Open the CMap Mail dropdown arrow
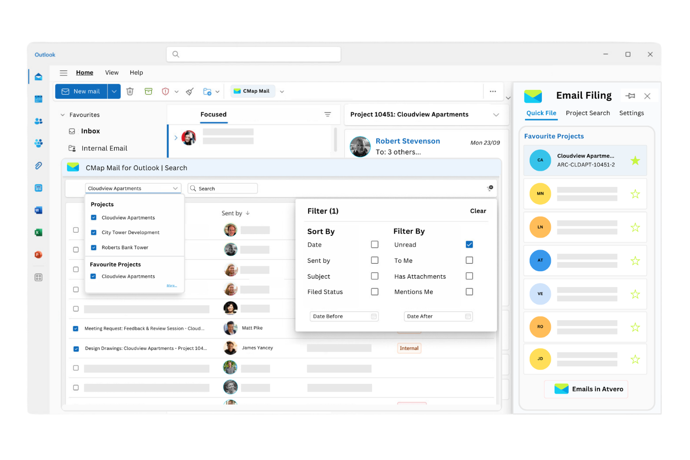This screenshot has height=460, width=690. tap(282, 91)
